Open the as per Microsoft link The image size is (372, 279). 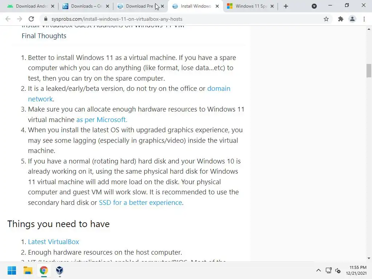[102, 120]
